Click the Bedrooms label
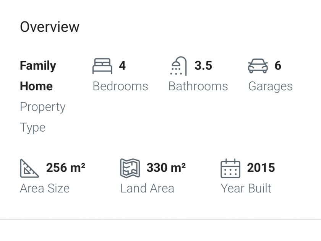This screenshot has width=321, height=241. pos(120,86)
